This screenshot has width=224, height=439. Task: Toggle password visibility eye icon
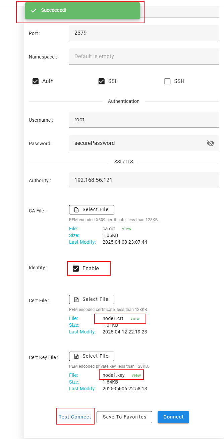pos(211,144)
